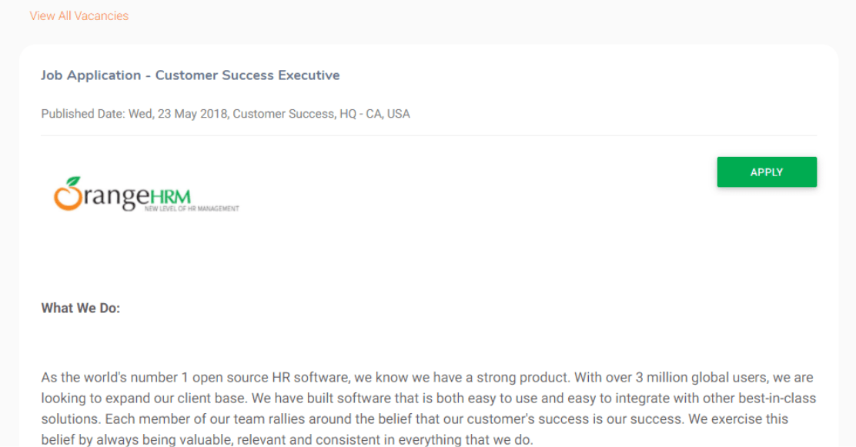This screenshot has width=856, height=447.
Task: Open the View All Vacancies link
Action: (x=79, y=15)
